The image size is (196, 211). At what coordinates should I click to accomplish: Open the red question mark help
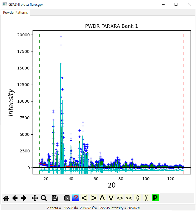tap(76, 198)
